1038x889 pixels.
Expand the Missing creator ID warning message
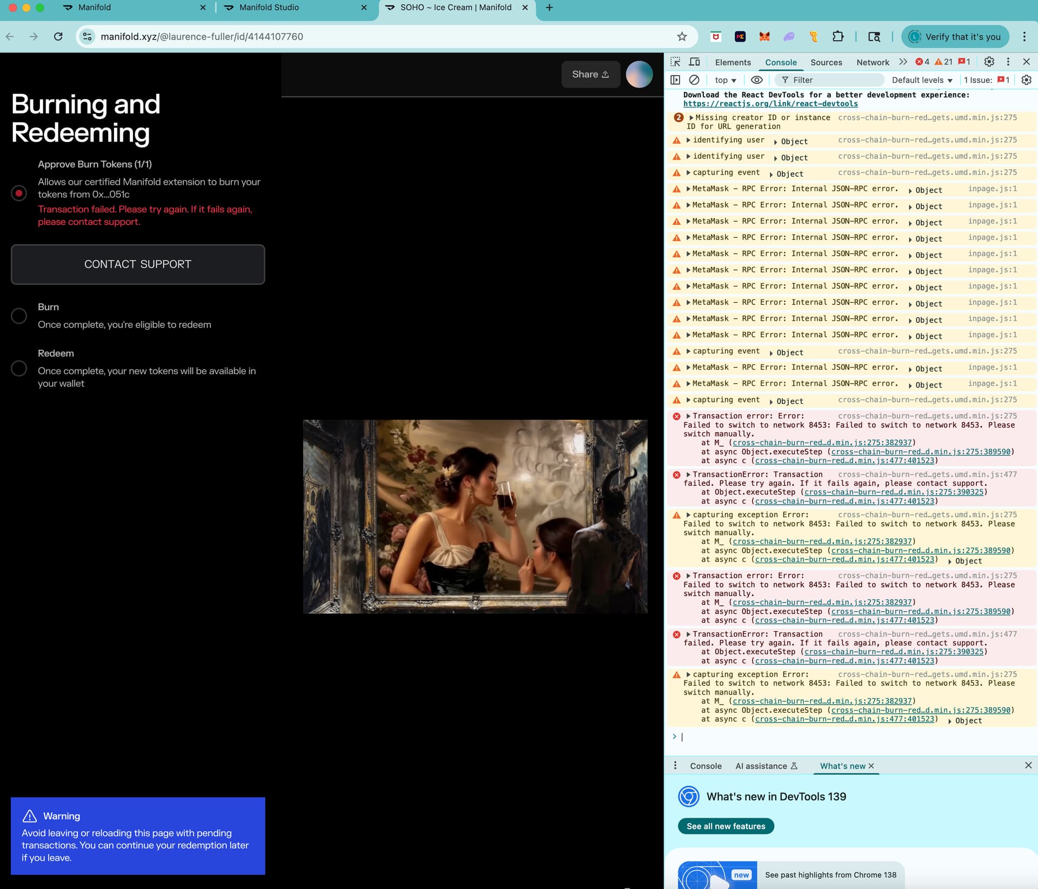691,117
